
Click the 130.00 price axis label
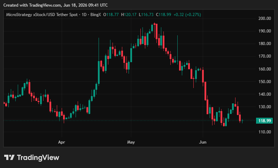[265, 107]
